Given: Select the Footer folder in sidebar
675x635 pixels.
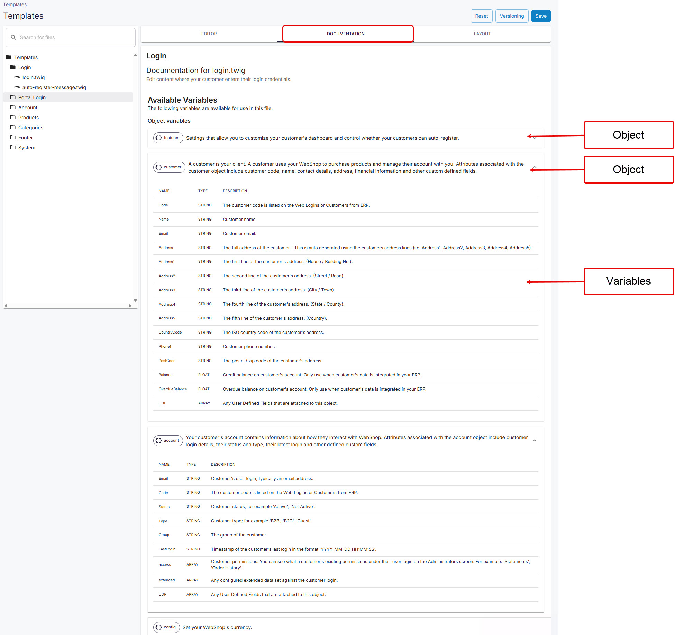Looking at the screenshot, I should click(x=25, y=137).
